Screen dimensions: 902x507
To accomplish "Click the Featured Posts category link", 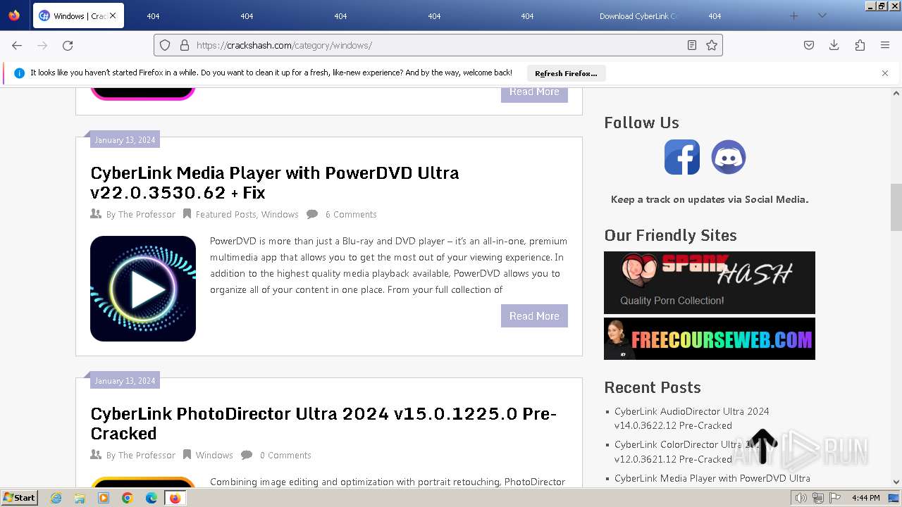I will pos(225,215).
